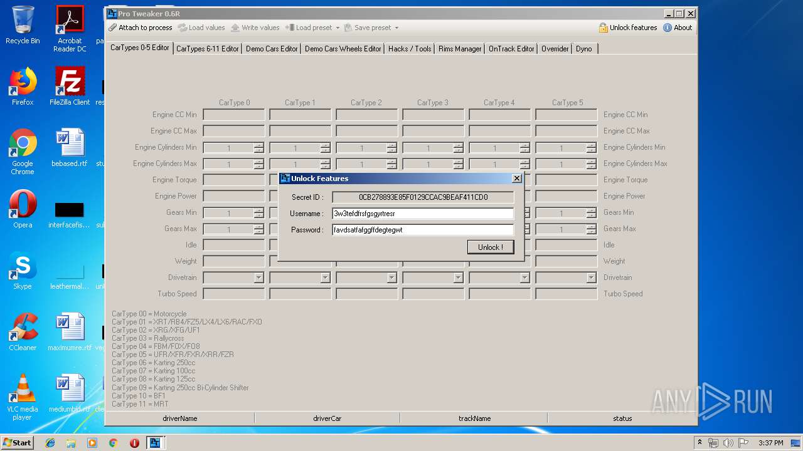Screen dimensions: 803x451
Task: Open FileZilla Client desktop icon
Action: coord(70,86)
